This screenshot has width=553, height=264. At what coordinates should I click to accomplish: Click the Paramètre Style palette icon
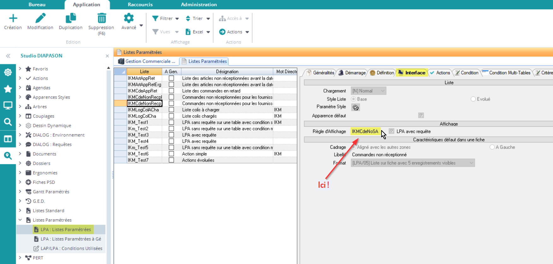click(356, 107)
